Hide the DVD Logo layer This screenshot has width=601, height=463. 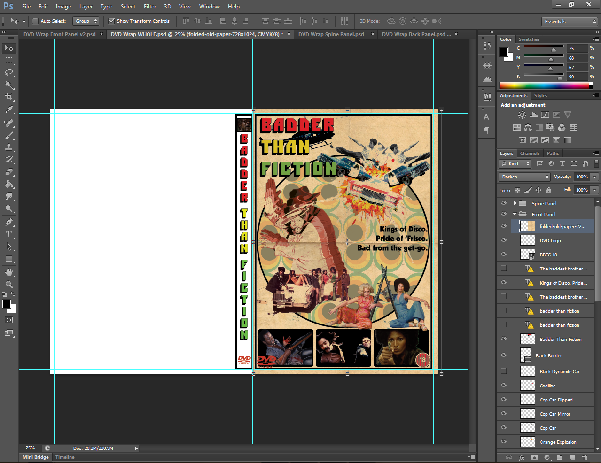point(504,240)
